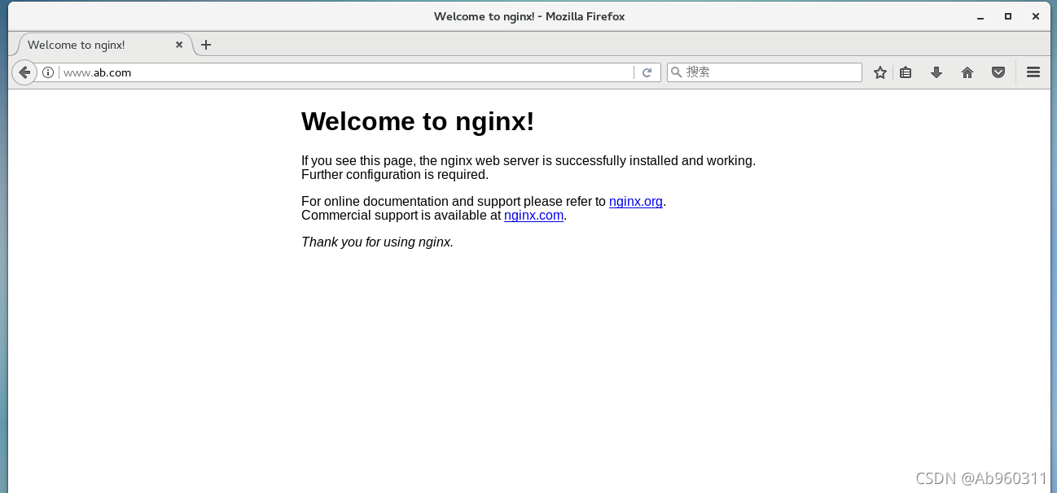Image resolution: width=1057 pixels, height=493 pixels.
Task: Click 'If you see this page' sentence
Action: [528, 161]
